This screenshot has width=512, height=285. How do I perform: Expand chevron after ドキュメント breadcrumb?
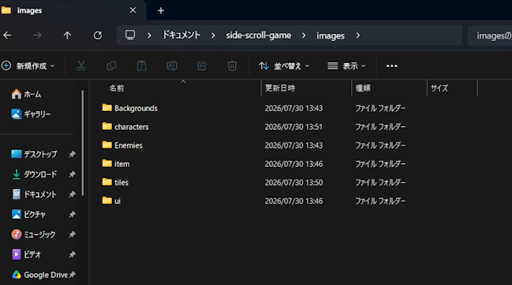213,35
